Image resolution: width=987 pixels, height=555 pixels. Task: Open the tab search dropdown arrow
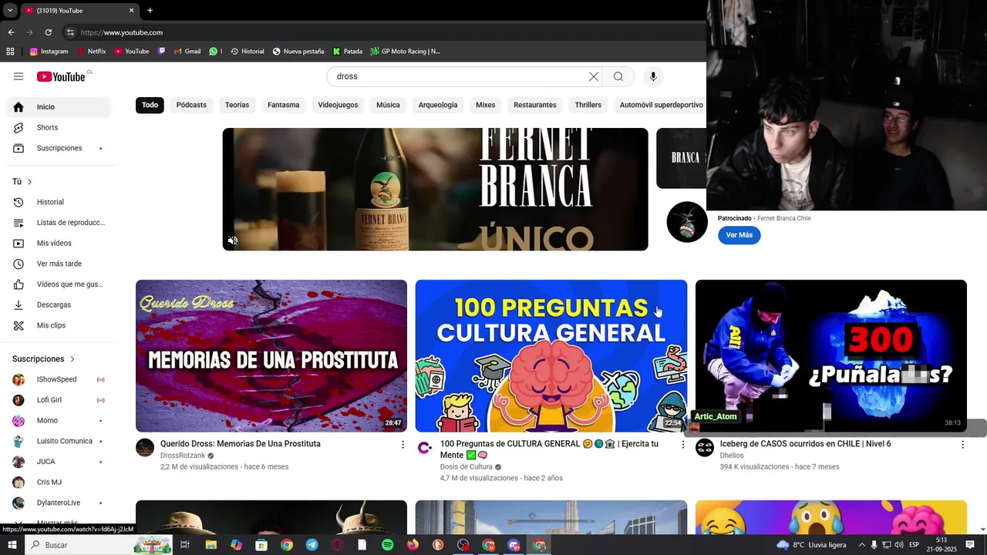tap(10, 10)
